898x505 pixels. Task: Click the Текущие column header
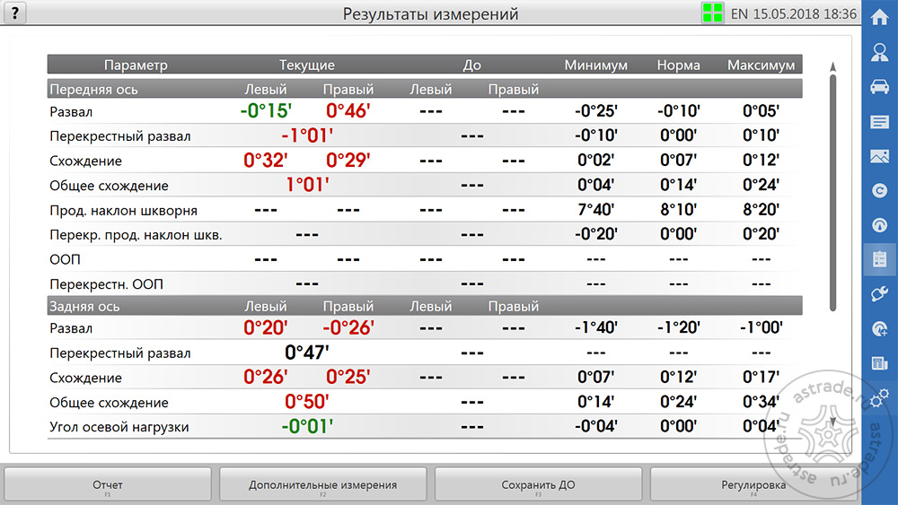pos(307,65)
